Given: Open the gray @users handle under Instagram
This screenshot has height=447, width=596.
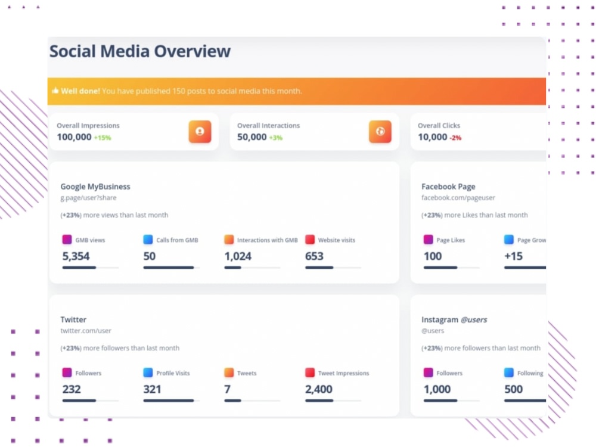Looking at the screenshot, I should pyautogui.click(x=433, y=331).
